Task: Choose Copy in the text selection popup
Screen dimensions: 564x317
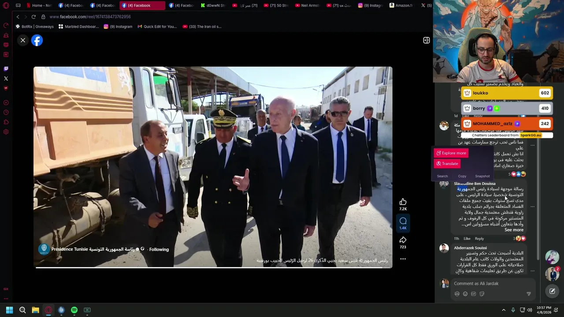Action: coord(462,176)
